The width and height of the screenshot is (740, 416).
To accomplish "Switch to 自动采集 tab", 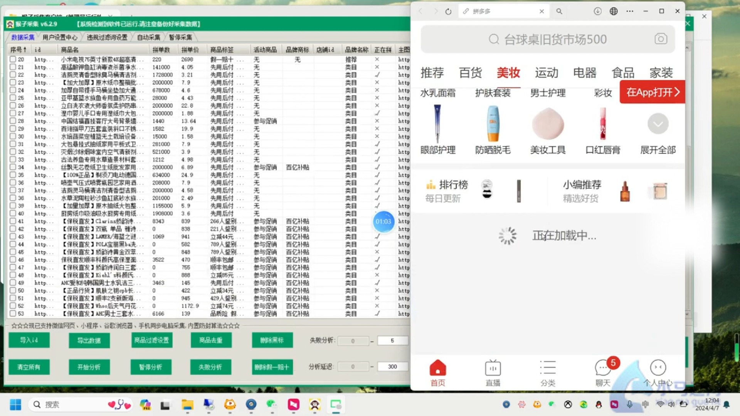I will pos(148,37).
